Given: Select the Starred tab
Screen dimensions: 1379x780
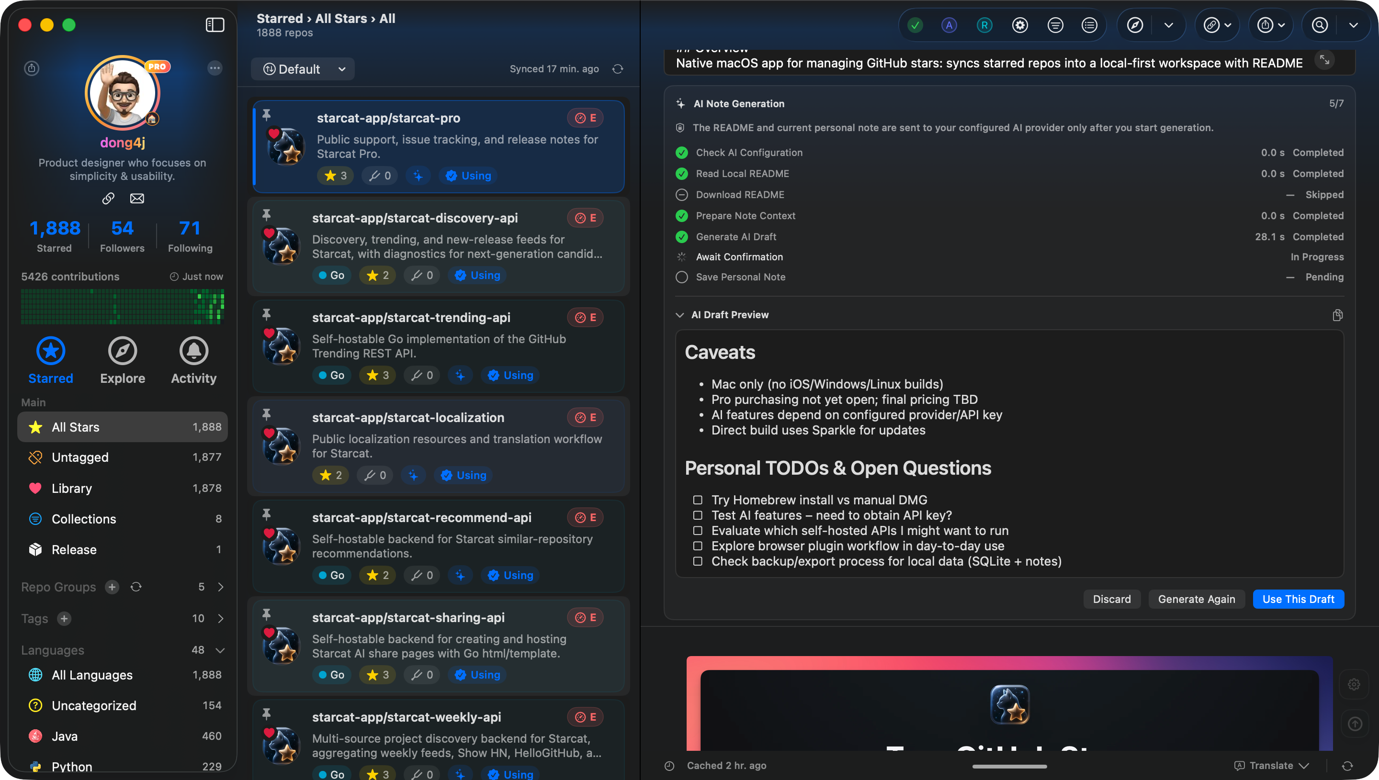Looking at the screenshot, I should pos(50,360).
